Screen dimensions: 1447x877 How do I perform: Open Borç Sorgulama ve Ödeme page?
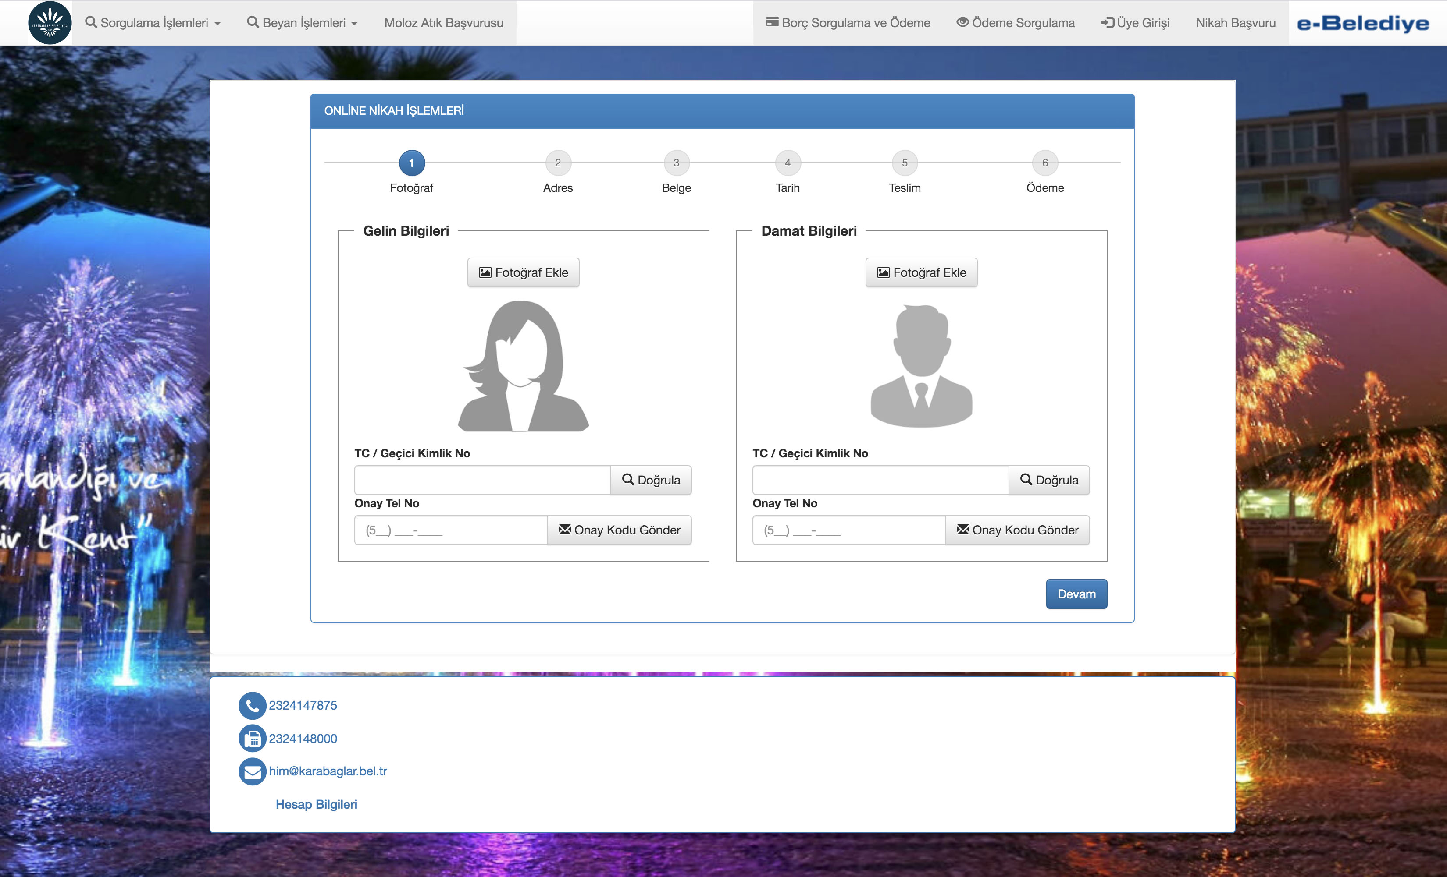point(848,23)
